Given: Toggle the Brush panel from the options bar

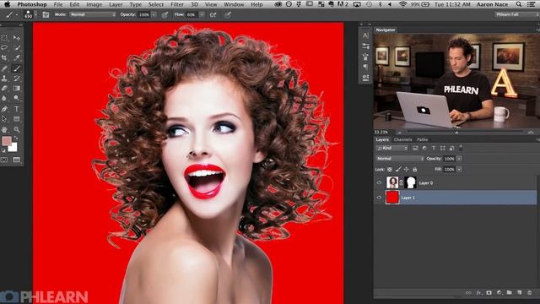Looking at the screenshot, I should coord(46,15).
